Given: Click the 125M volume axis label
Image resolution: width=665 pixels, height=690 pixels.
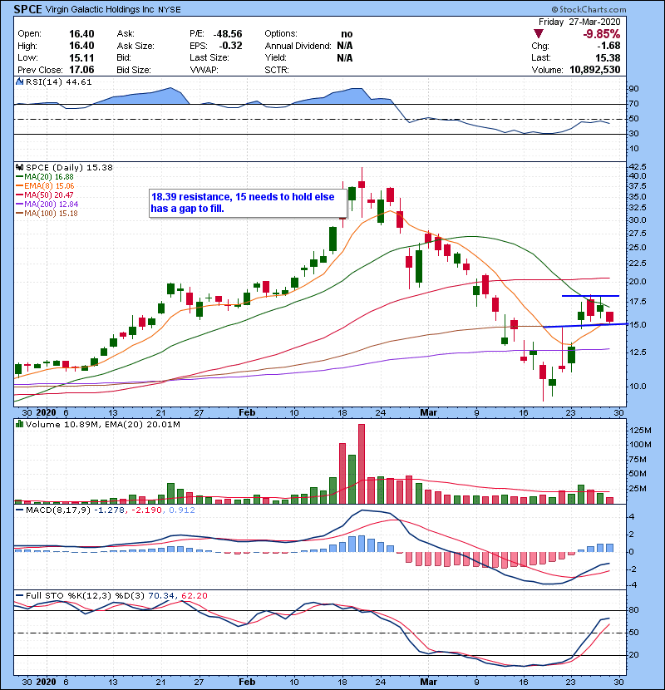Looking at the screenshot, I should point(640,431).
